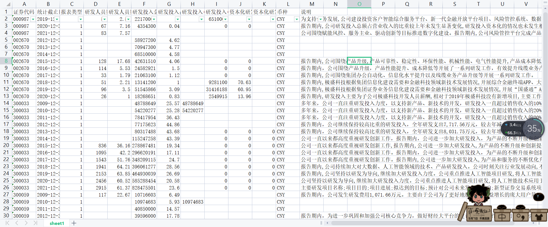Open filter dropdown in column G
548x227 pixels.
point(178,19)
